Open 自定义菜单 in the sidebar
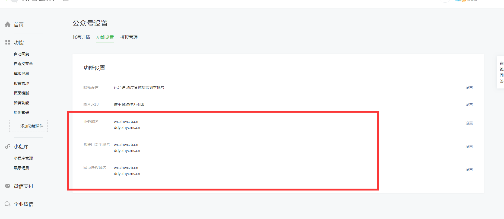This screenshot has height=219, width=504. pyautogui.click(x=23, y=64)
